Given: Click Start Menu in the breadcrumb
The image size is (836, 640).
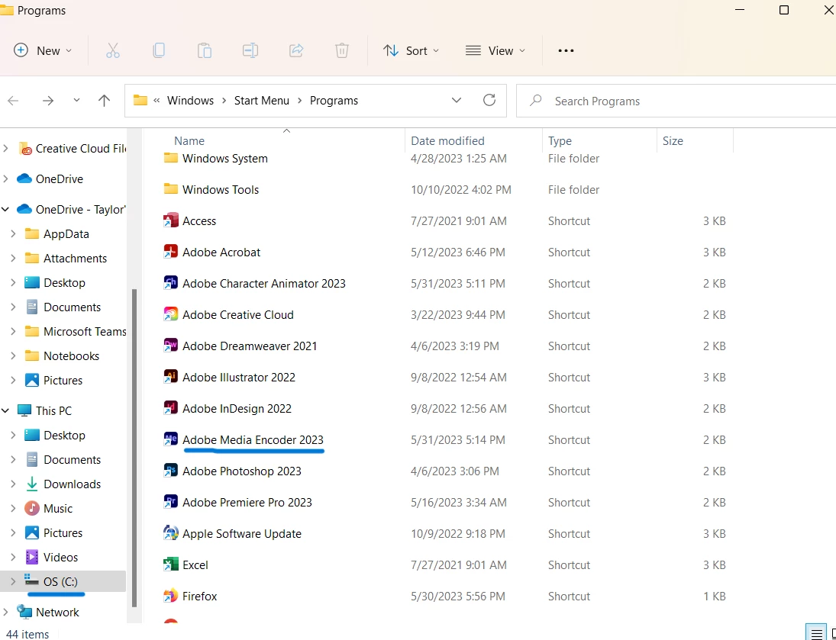Looking at the screenshot, I should 262,101.
